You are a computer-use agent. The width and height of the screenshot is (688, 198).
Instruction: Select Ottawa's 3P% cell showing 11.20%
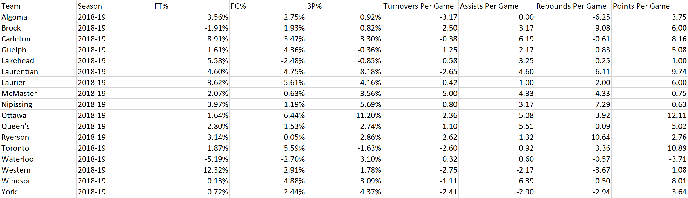pyautogui.click(x=368, y=115)
